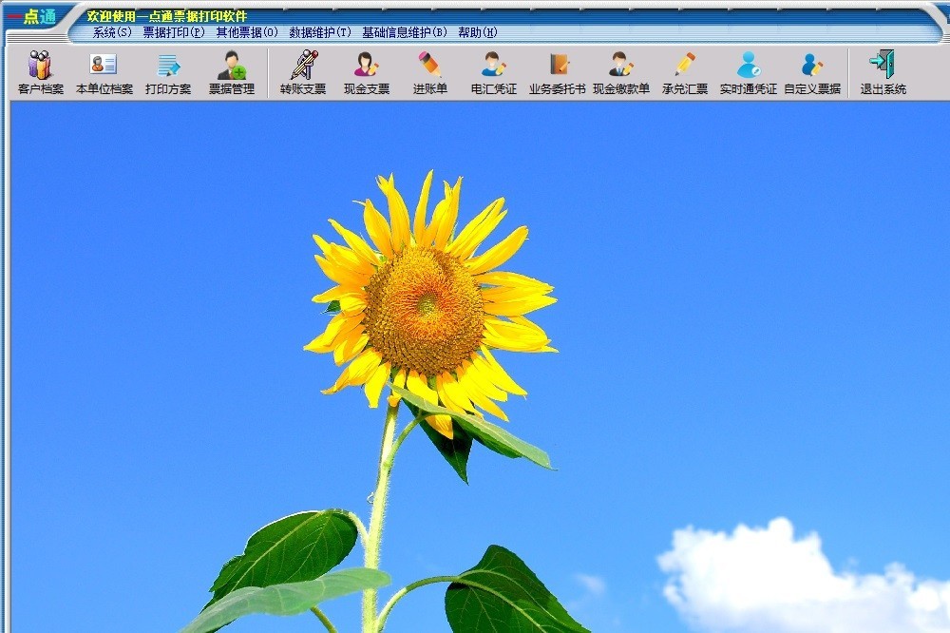950x633 pixels.
Task: Expand the 其他票据(O) menu
Action: tap(247, 32)
